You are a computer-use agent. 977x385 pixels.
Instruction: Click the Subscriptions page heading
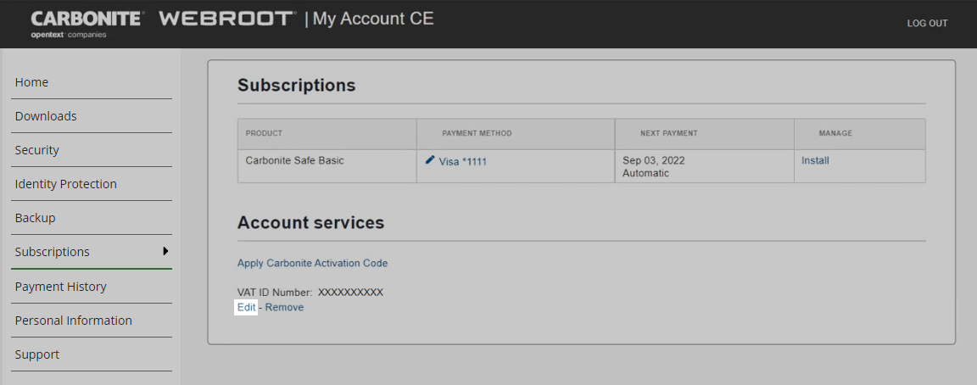point(297,86)
